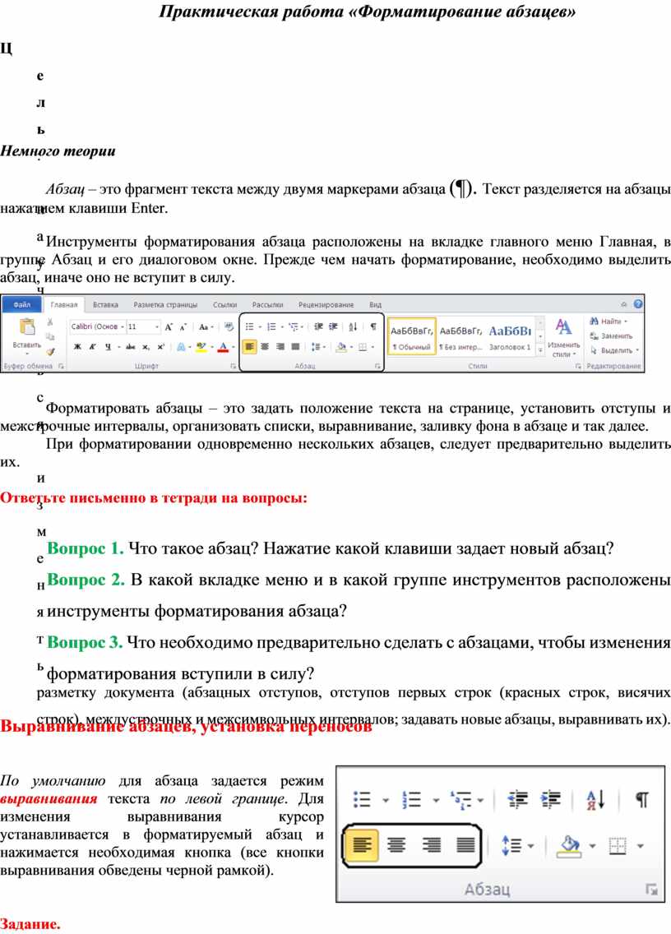Click the format painter brush icon in top ribbon
This screenshot has height=934, width=671.
click(x=50, y=352)
